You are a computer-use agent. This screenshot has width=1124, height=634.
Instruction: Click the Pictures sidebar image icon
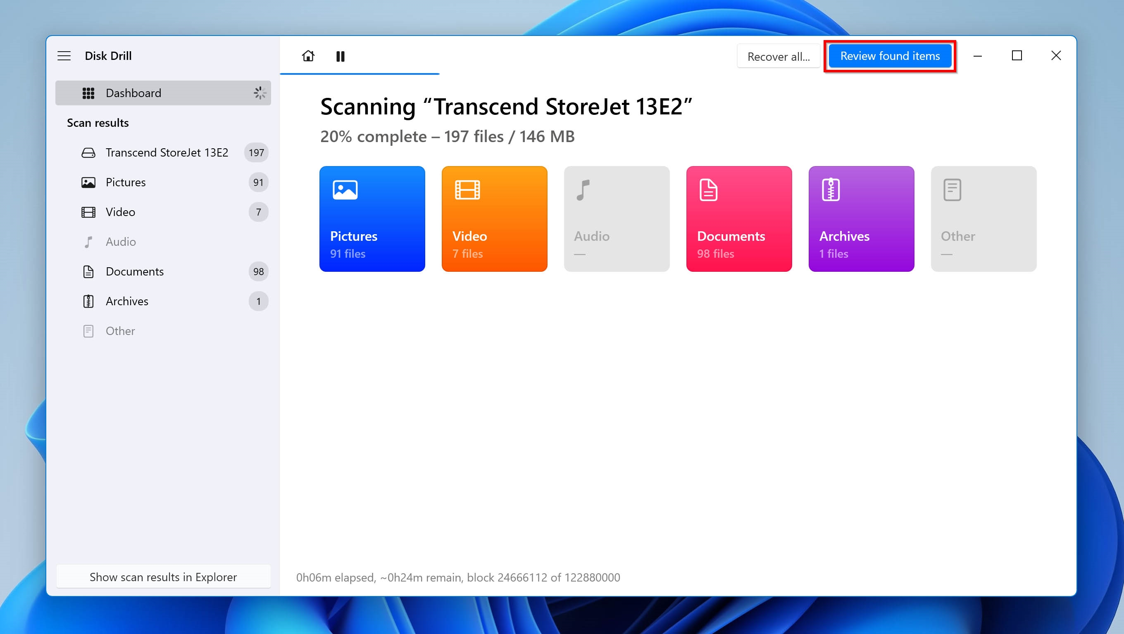tap(88, 182)
